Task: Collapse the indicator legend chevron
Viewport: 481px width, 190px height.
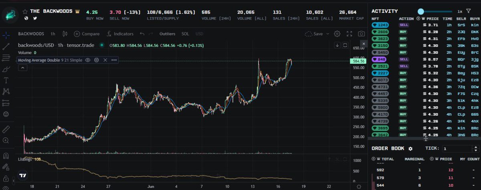Action: 22,68
